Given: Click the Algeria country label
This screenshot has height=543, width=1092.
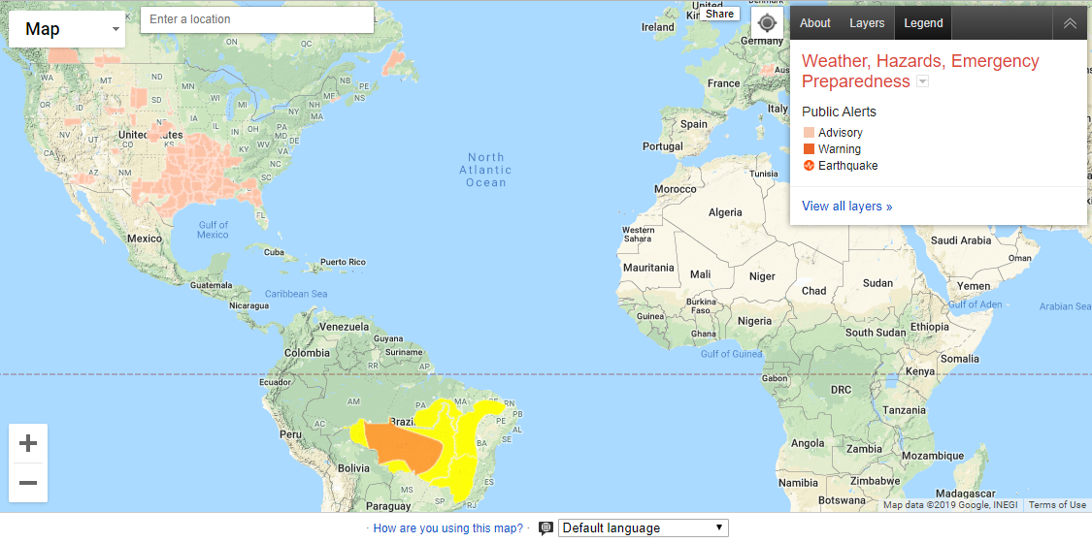Looking at the screenshot, I should point(725,212).
